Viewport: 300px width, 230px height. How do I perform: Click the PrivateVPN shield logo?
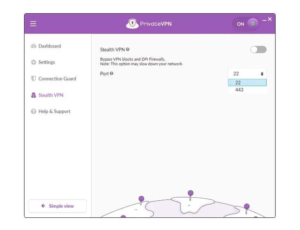tap(132, 24)
